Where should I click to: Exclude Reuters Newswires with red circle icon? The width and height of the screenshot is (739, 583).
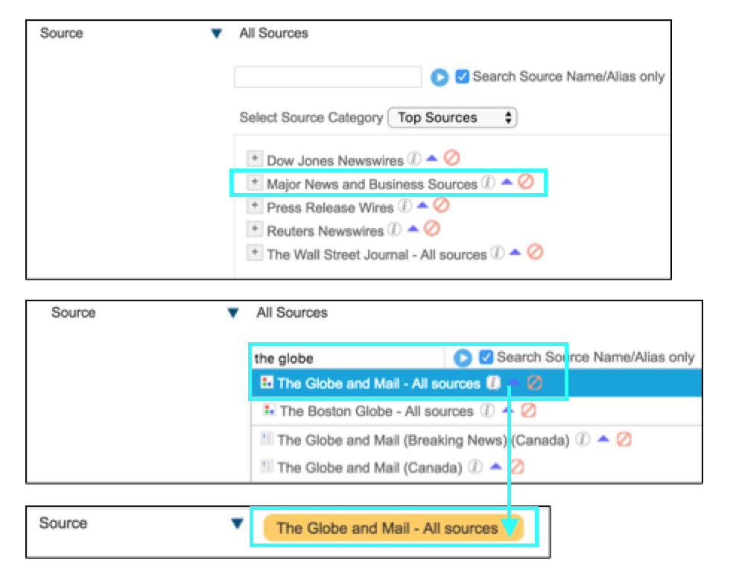(432, 228)
